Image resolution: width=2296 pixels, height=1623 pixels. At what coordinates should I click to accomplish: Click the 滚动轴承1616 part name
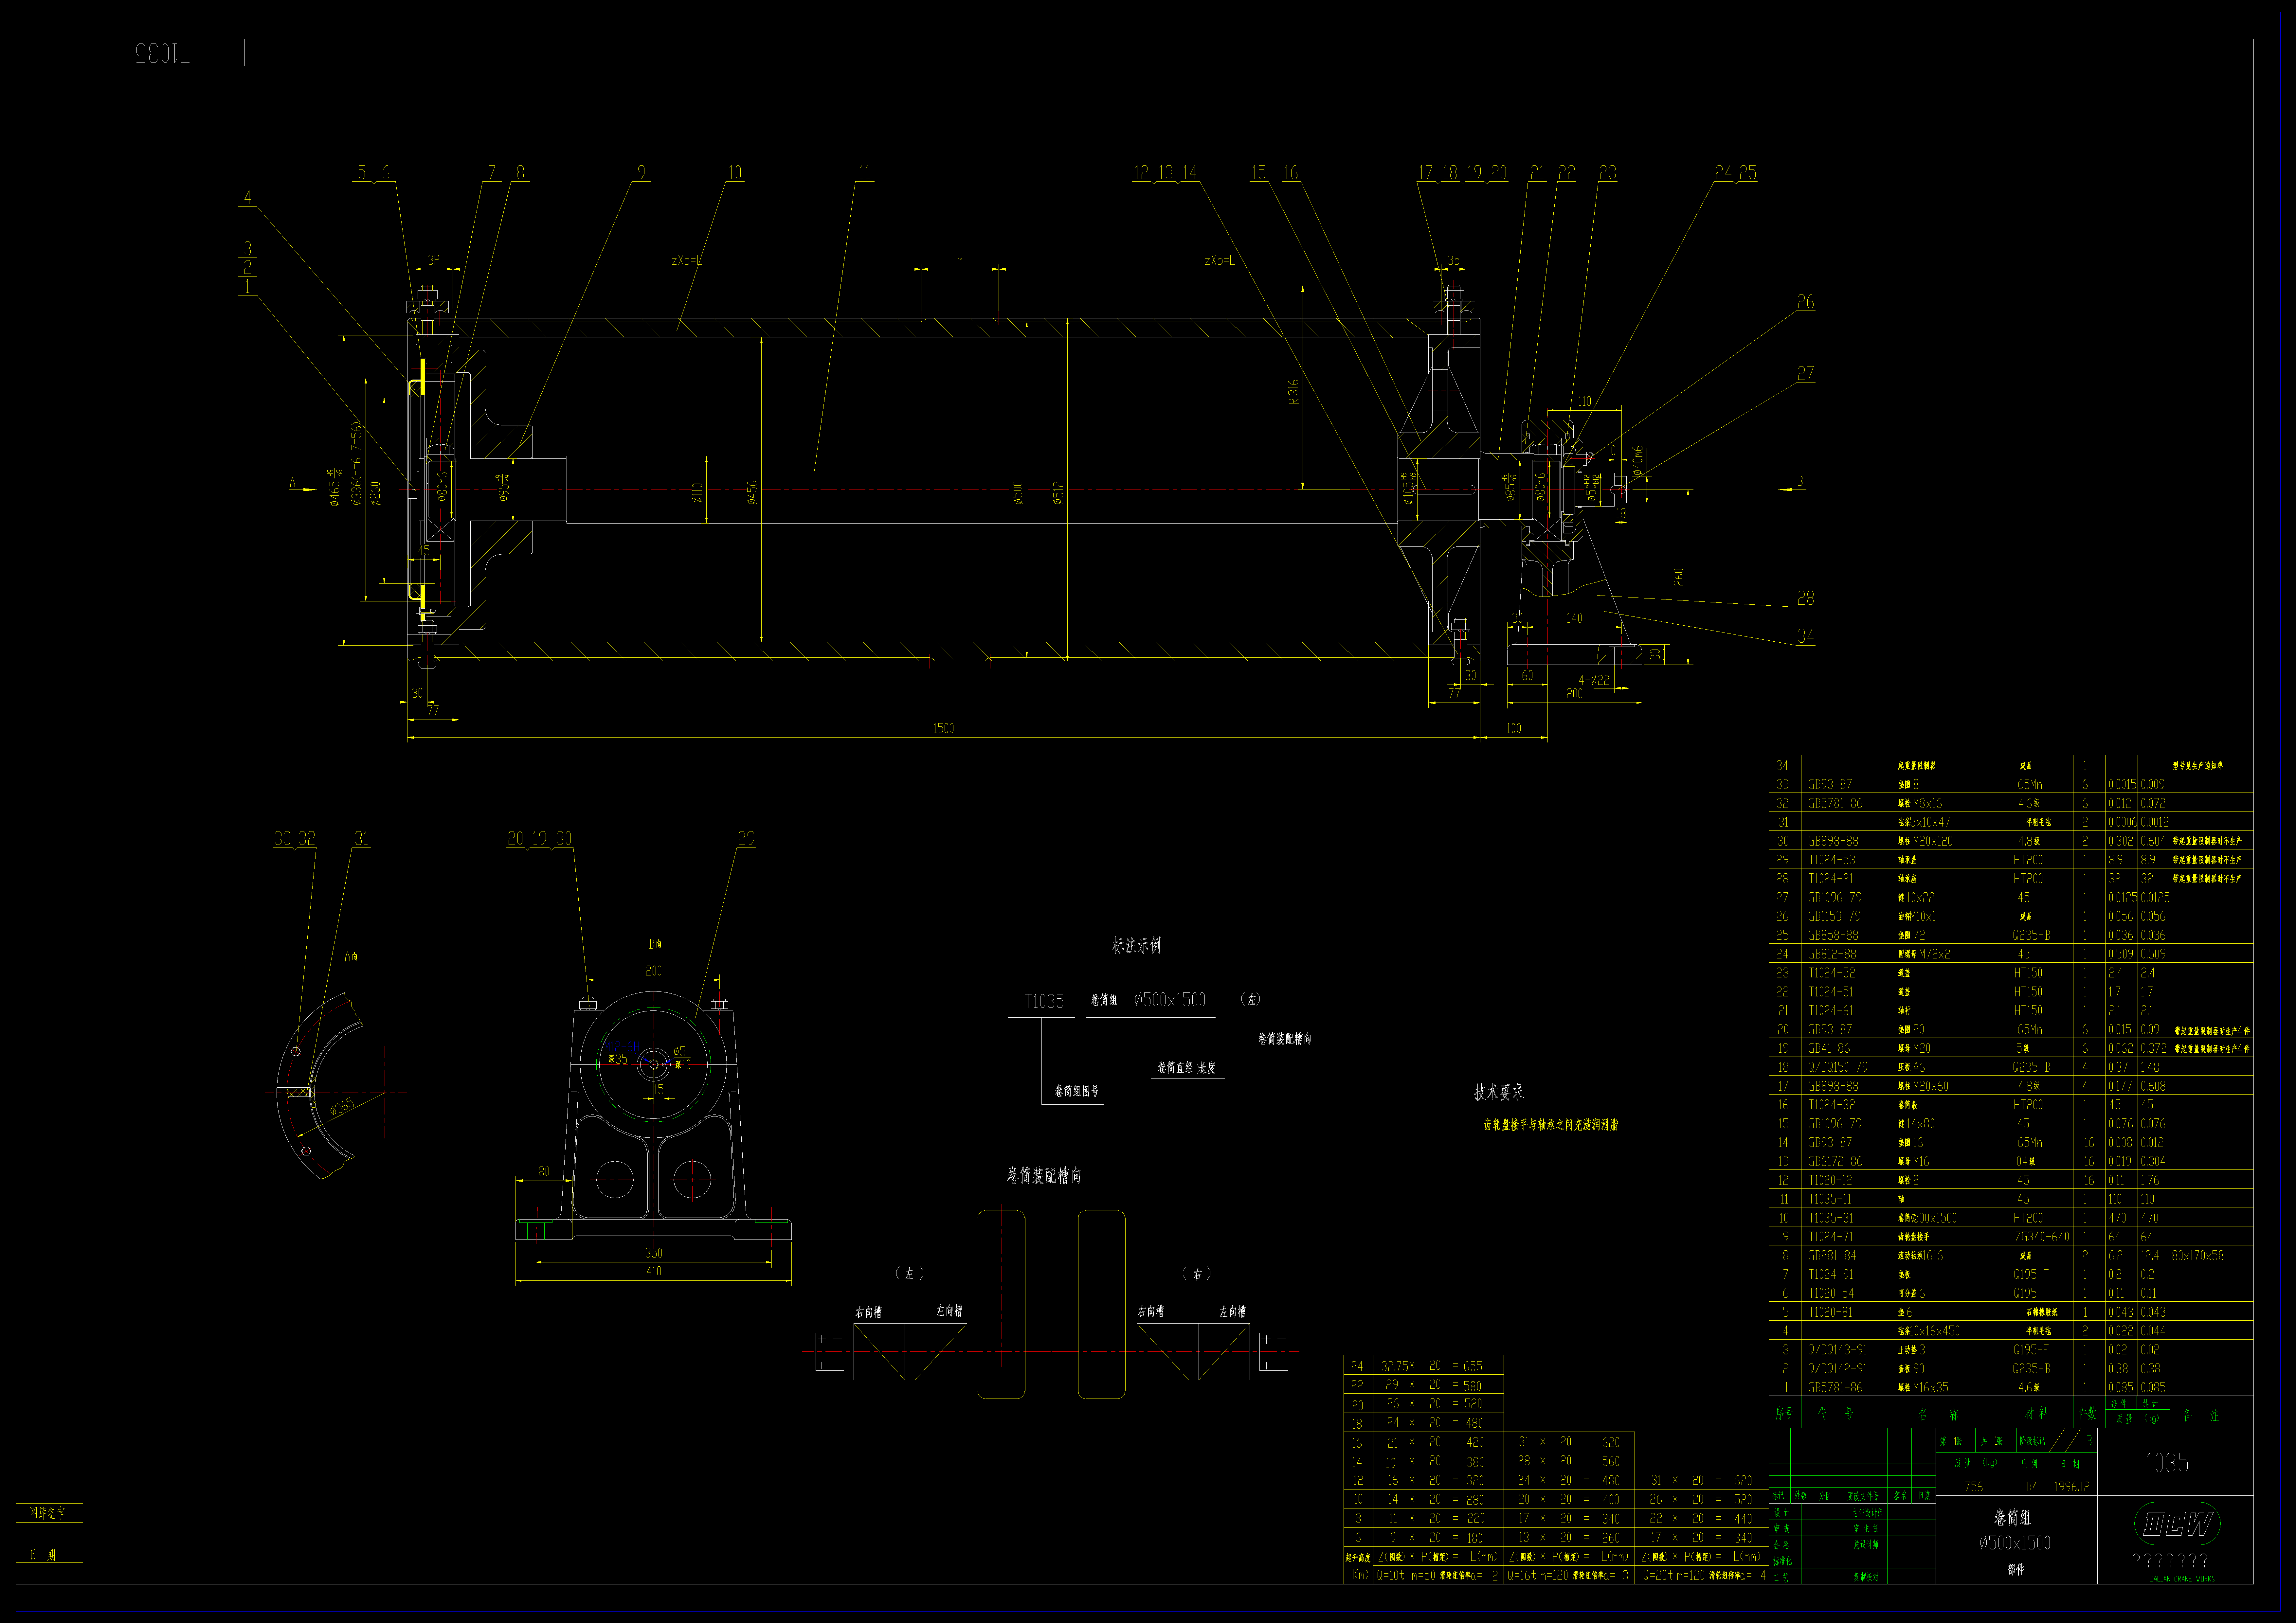point(1920,1256)
